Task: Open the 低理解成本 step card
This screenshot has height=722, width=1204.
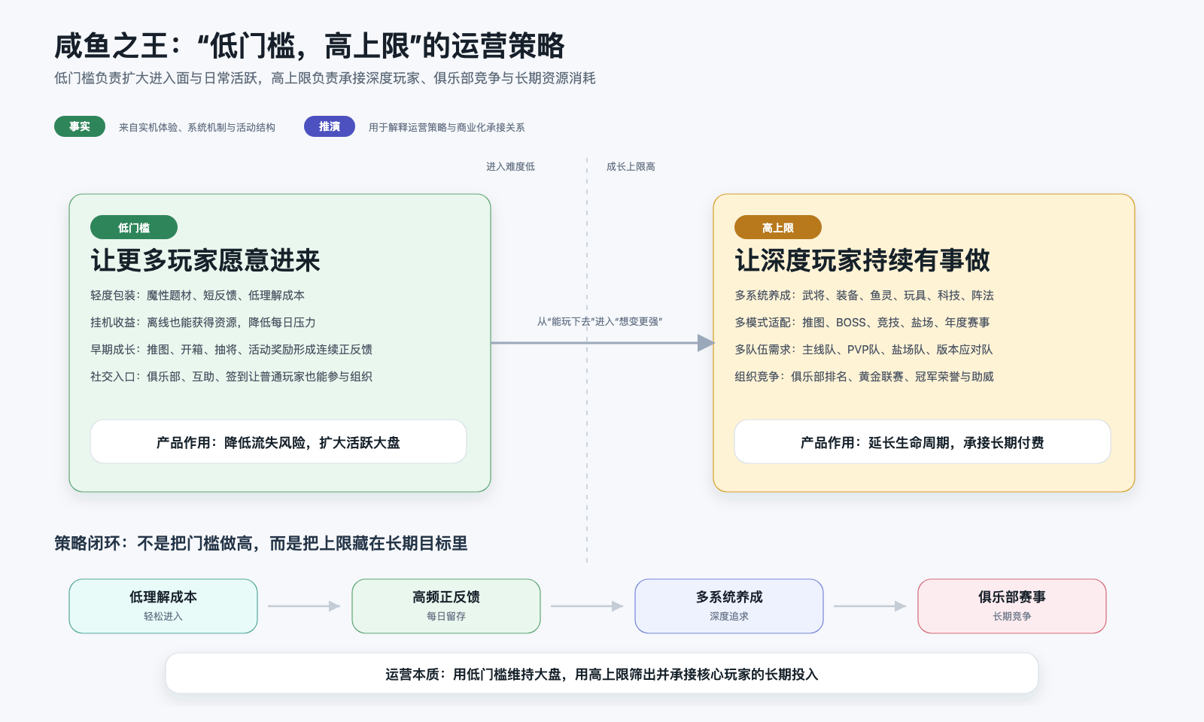Action: [163, 606]
